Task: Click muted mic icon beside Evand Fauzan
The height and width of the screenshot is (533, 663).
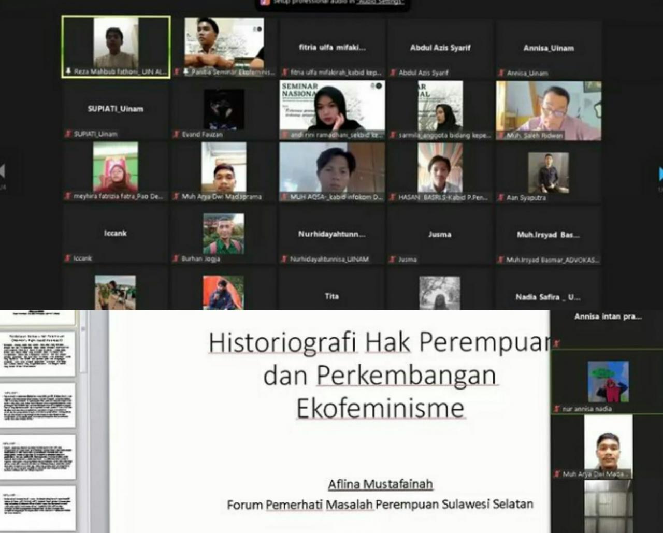Action: pyautogui.click(x=176, y=134)
